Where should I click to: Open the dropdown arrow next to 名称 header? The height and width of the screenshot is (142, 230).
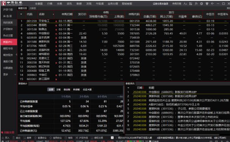coord(53,14)
